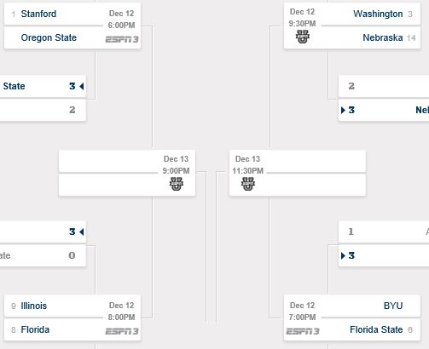Open the BYU team link

(x=393, y=306)
